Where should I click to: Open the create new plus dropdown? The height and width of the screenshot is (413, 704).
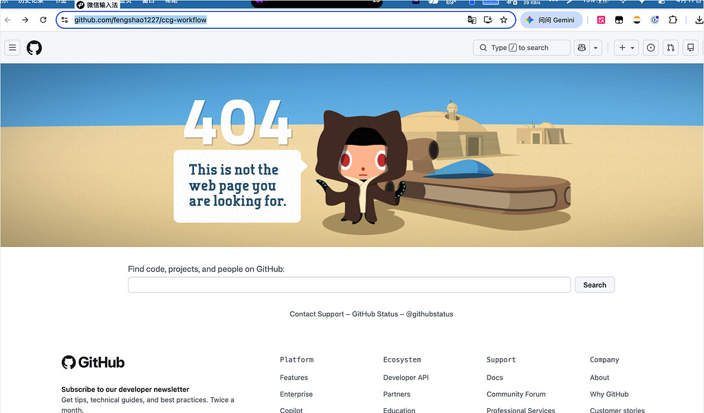(626, 47)
